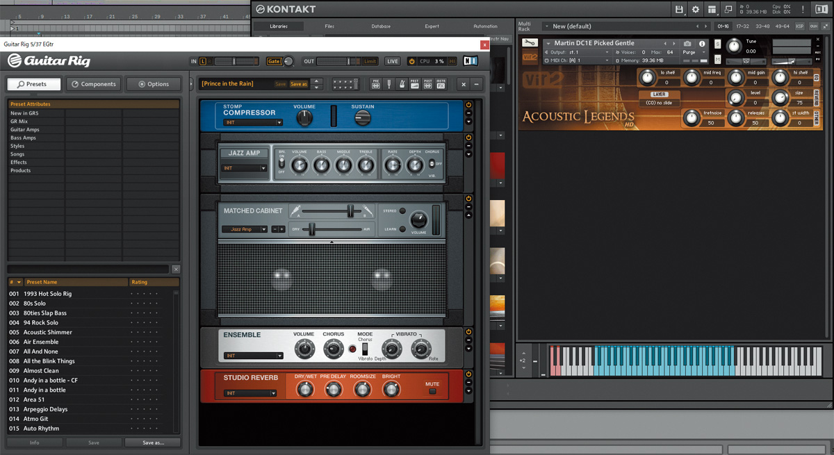Clear the preset search with the X icon
Screen dimensions: 834x455
coord(176,269)
